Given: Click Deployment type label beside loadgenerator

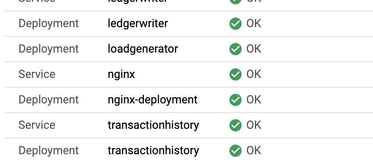Looking at the screenshot, I should pos(49,49).
